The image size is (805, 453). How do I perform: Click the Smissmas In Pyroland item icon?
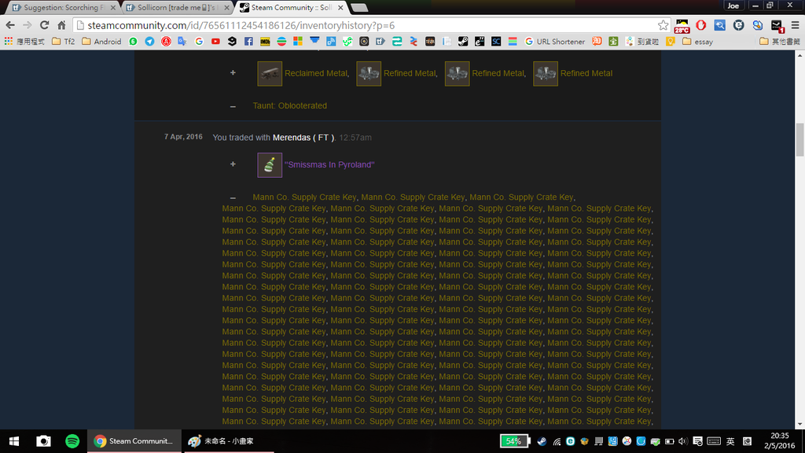270,164
